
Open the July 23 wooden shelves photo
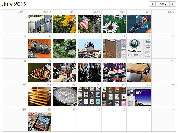tap(40, 97)
